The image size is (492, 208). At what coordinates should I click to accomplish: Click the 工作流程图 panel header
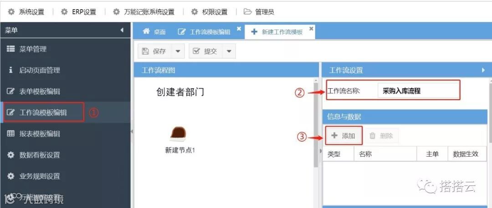(x=226, y=70)
